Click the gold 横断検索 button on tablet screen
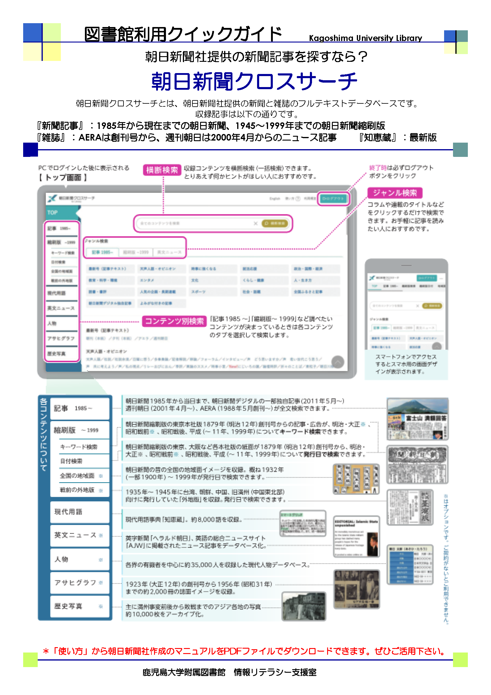The width and height of the screenshot is (491, 695). [x=275, y=223]
